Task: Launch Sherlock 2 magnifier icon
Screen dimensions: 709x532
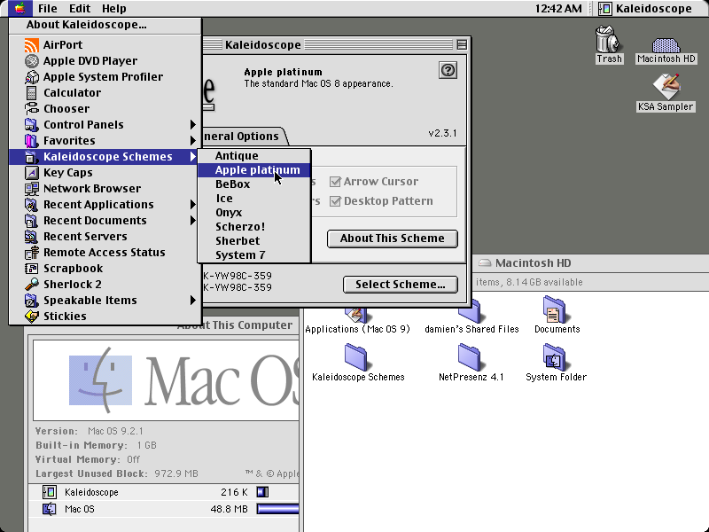Action: (32, 284)
